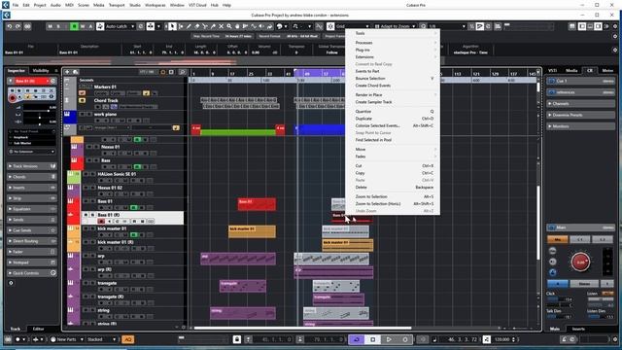Choose Events to Part in context menu
The width and height of the screenshot is (622, 350).
pyautogui.click(x=393, y=71)
